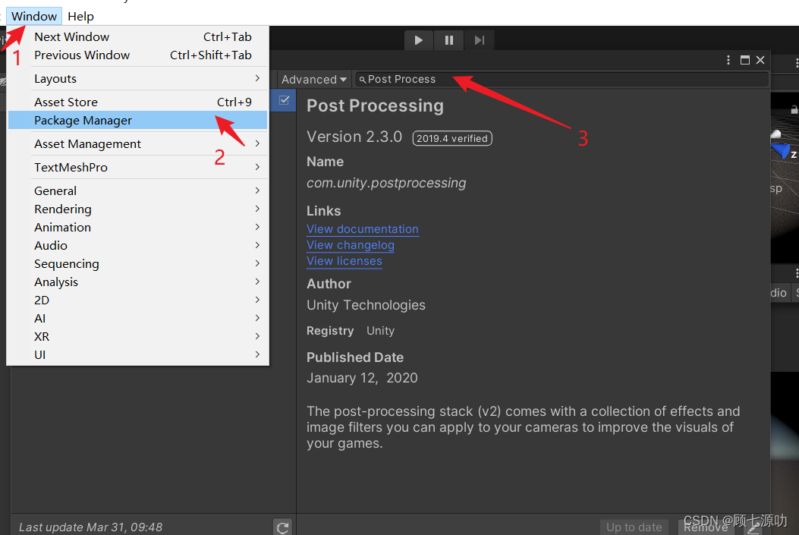Open the Window menu

34,16
